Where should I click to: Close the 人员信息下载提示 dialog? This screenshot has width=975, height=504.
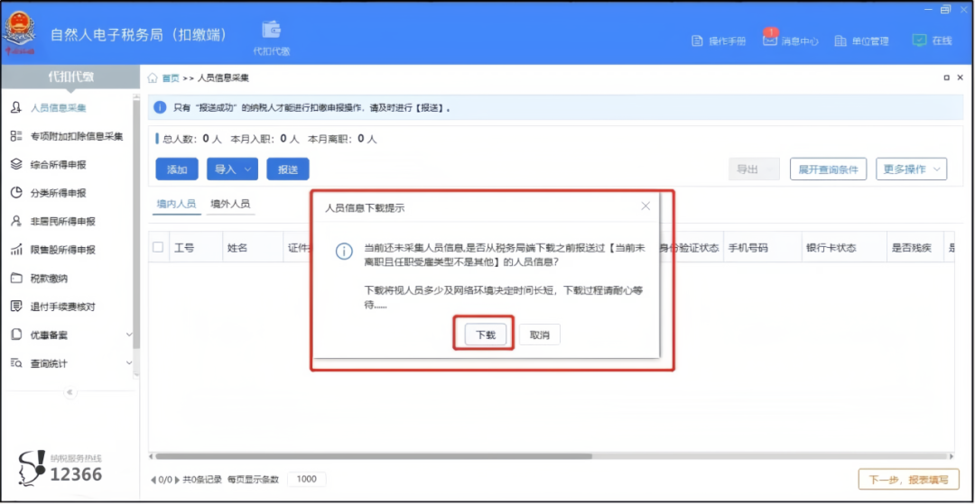[645, 206]
